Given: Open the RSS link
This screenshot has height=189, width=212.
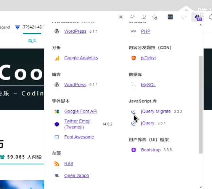Looking at the screenshot, I should coord(69,164).
